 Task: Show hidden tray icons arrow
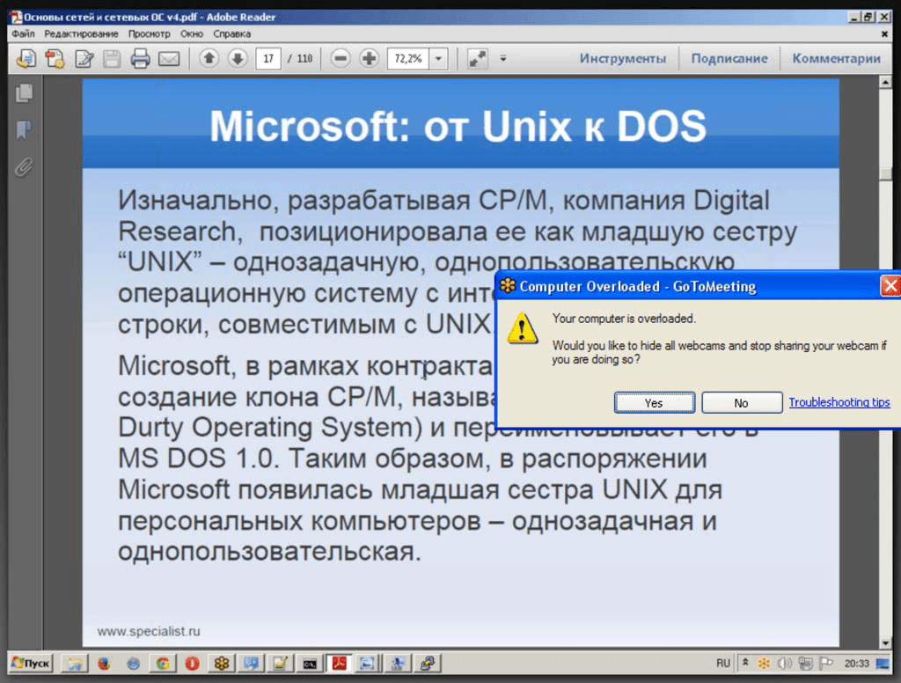pyautogui.click(x=745, y=663)
